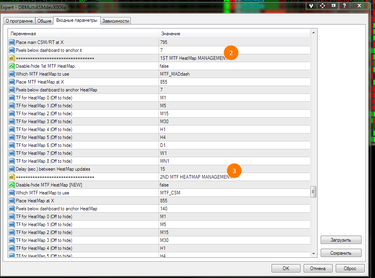
Task: Select the Входные параметры tab
Action: (77, 21)
